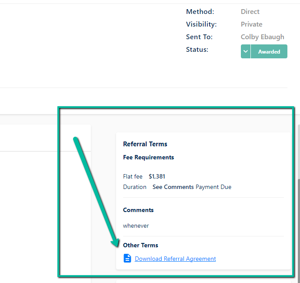This screenshot has width=300, height=283.
Task: Open the Download Referral Agreement link
Action: [175, 259]
